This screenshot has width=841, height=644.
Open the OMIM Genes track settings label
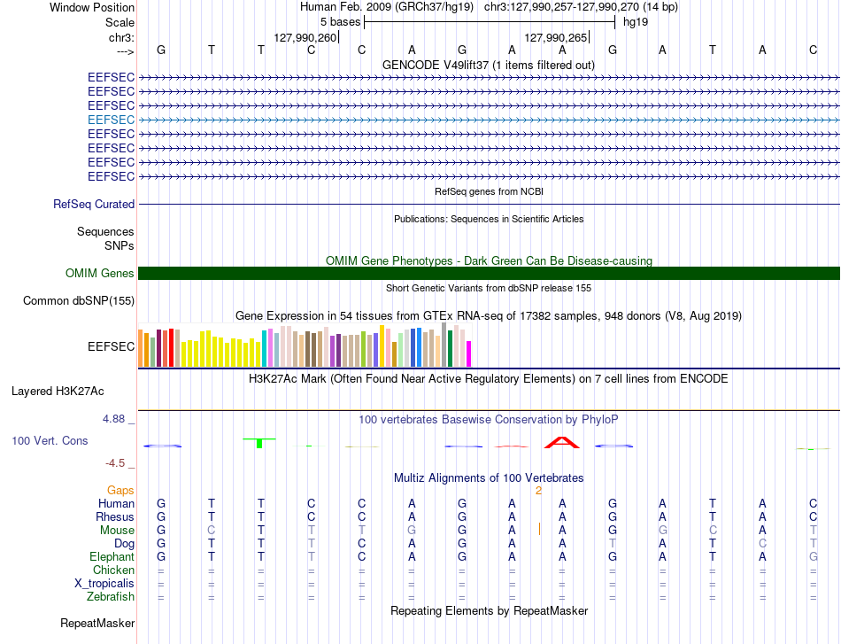100,273
